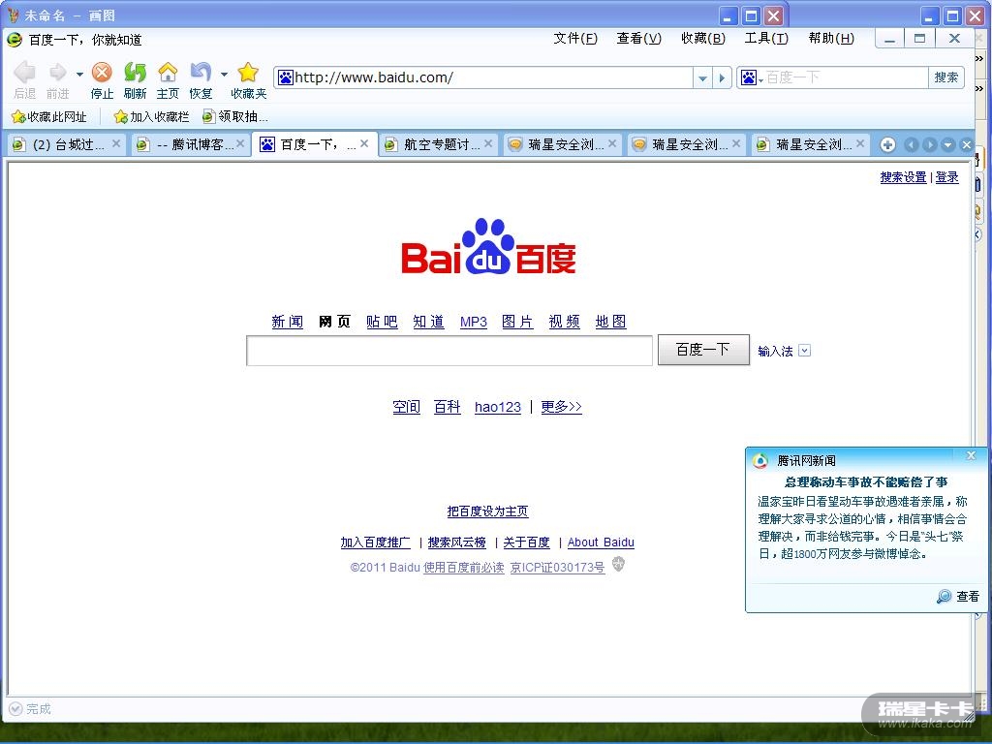Click 查看 in the Tencent news popup
Viewport: 992px width, 744px height.
(968, 596)
